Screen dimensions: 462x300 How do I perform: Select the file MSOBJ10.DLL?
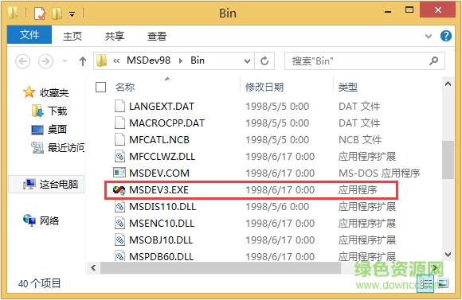click(161, 240)
